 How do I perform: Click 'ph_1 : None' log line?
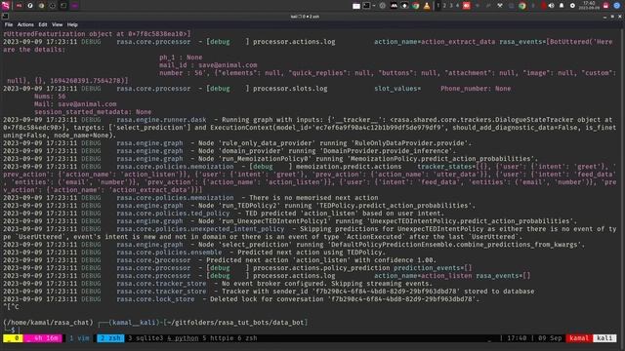click(x=181, y=58)
